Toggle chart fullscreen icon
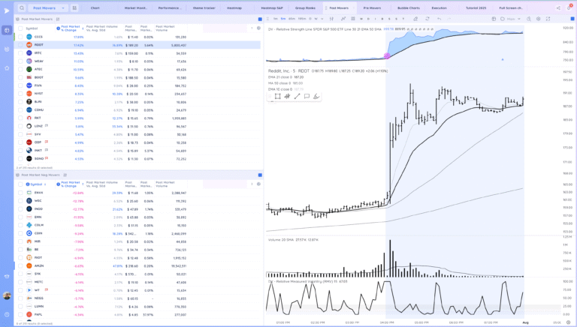The image size is (577, 327). tap(548, 19)
